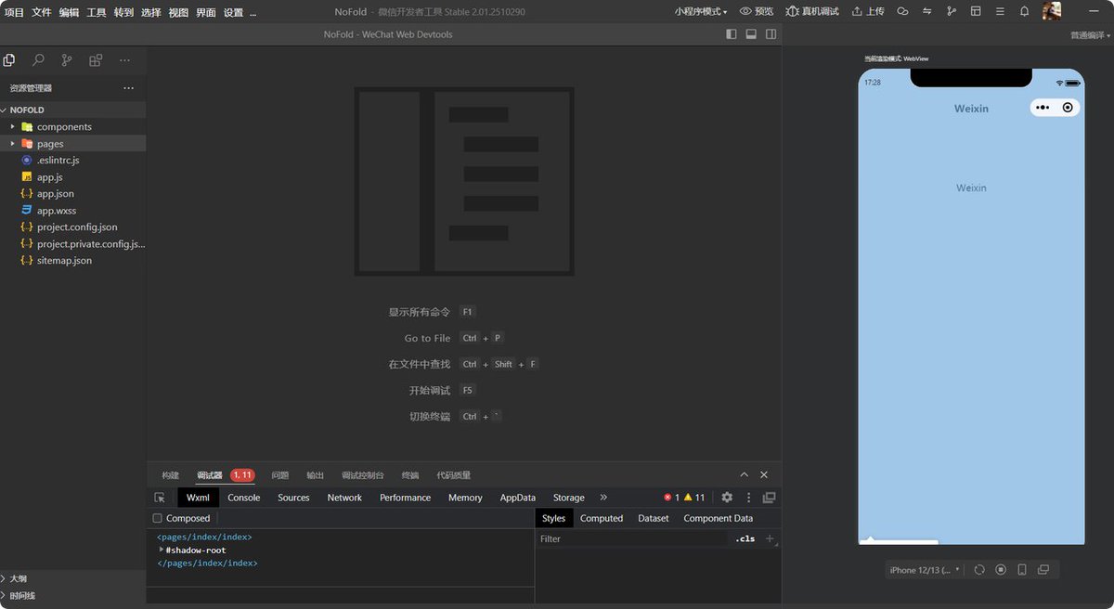The height and width of the screenshot is (609, 1114).
Task: Open the search icon in sidebar
Action: tap(38, 60)
